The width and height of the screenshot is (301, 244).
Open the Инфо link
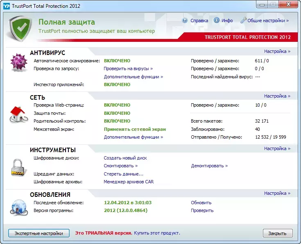[x=227, y=21]
